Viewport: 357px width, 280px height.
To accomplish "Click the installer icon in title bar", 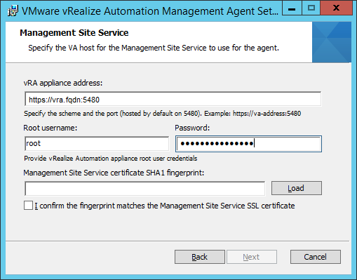I will coord(13,11).
